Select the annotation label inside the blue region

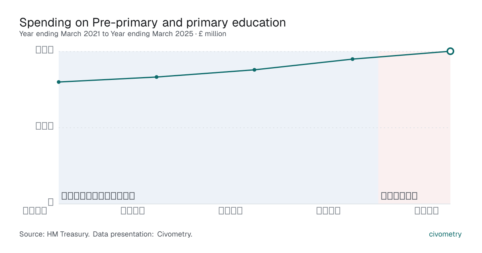coord(98,196)
